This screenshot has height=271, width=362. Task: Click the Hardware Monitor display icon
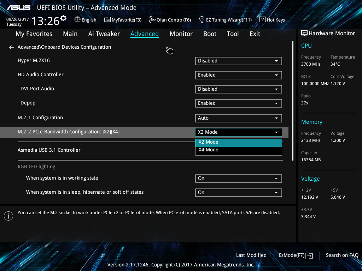[x=304, y=34]
